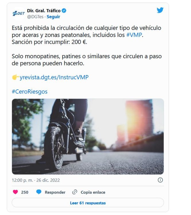
Task: Open the DGT profile avatar logo
Action: (x=19, y=13)
